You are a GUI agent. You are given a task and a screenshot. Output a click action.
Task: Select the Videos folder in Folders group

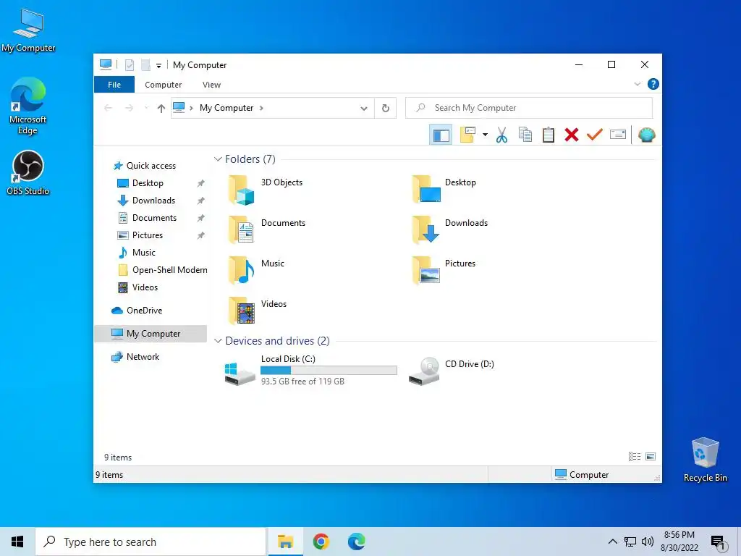pyautogui.click(x=257, y=311)
